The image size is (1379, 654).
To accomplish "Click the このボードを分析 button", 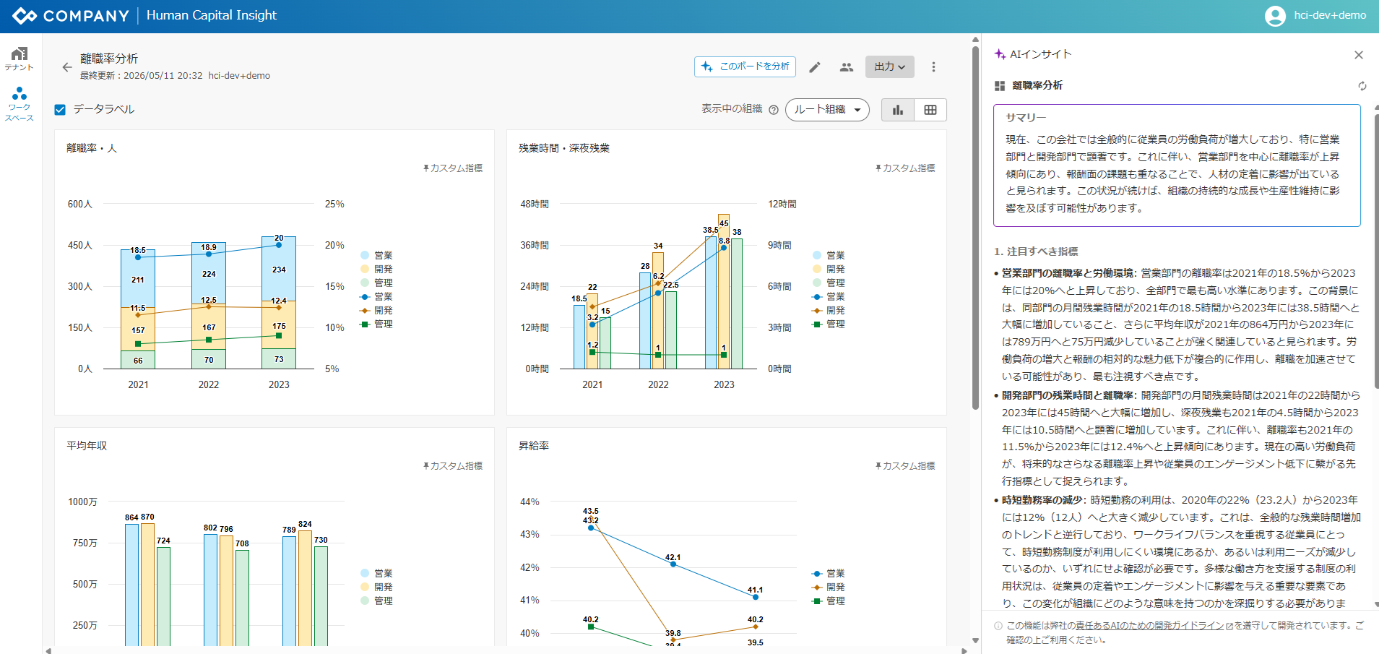I will [x=745, y=66].
